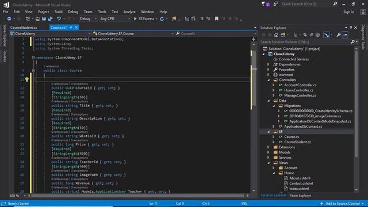Open the Debug menu
Image resolution: width=368 pixels, height=207 pixels.
73,11
